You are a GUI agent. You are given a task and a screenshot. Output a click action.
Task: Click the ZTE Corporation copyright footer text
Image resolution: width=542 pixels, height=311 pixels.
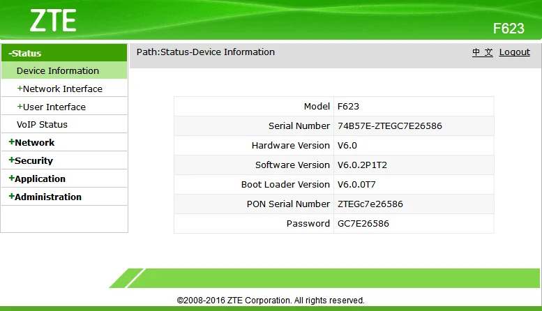tap(271, 301)
